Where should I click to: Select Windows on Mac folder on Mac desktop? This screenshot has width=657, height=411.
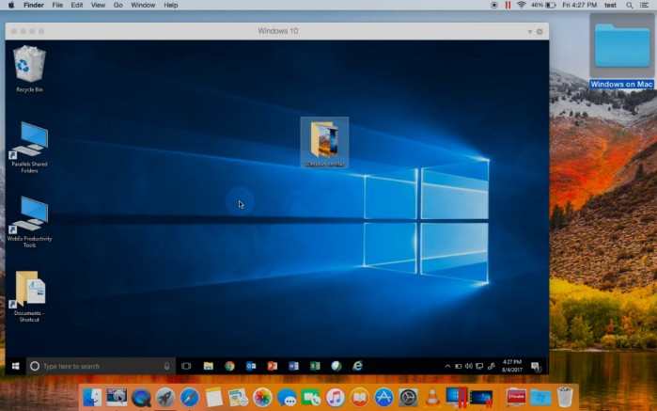click(622, 51)
